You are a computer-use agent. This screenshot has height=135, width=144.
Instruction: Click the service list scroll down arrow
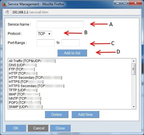point(134,107)
